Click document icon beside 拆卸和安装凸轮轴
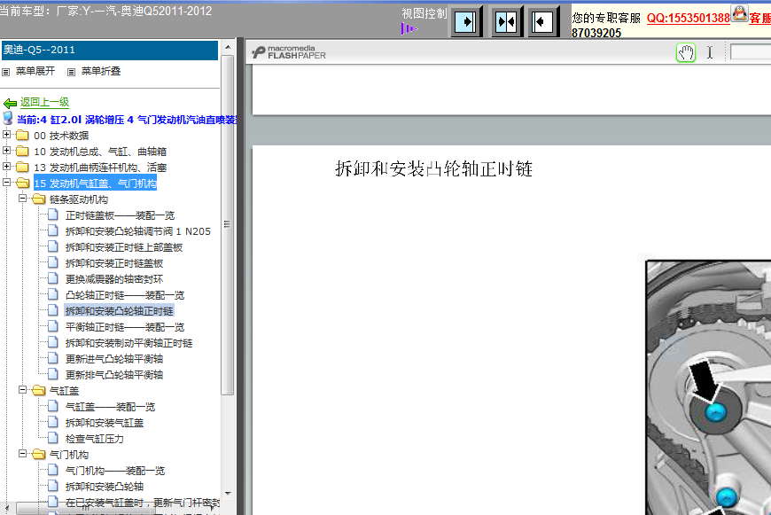Image resolution: width=771 pixels, height=515 pixels. pyautogui.click(x=53, y=486)
